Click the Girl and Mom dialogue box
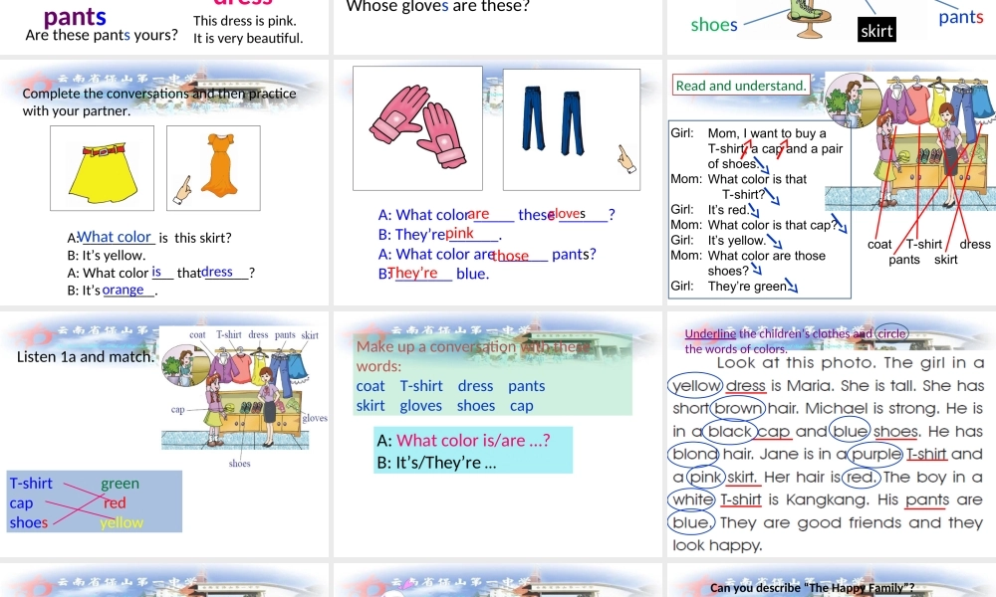Screen dimensions: 996x597 760,209
